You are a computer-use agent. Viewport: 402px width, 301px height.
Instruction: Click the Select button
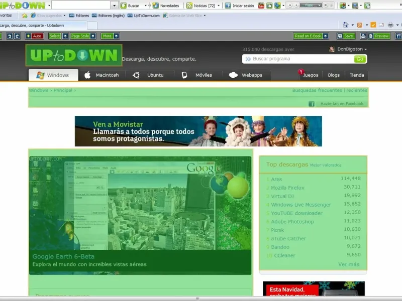point(55,36)
